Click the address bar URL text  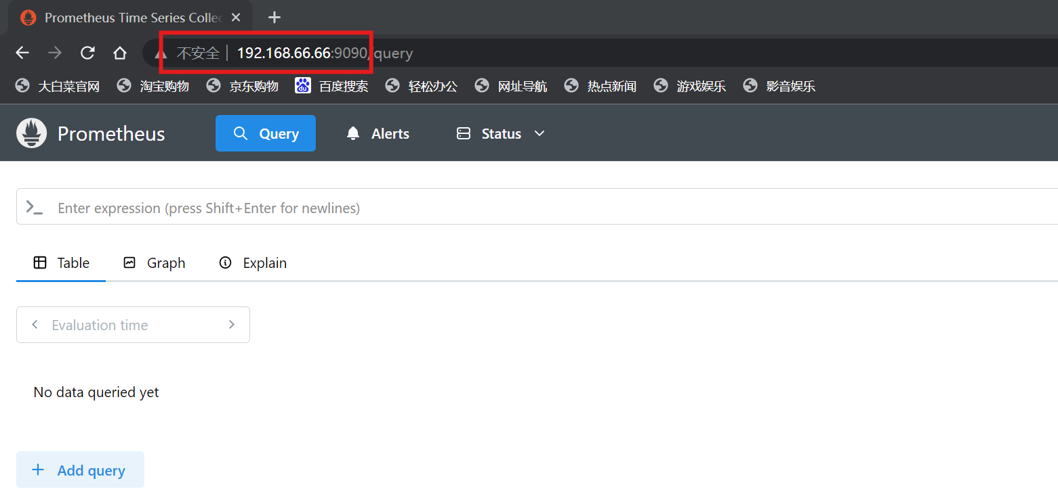click(x=325, y=53)
